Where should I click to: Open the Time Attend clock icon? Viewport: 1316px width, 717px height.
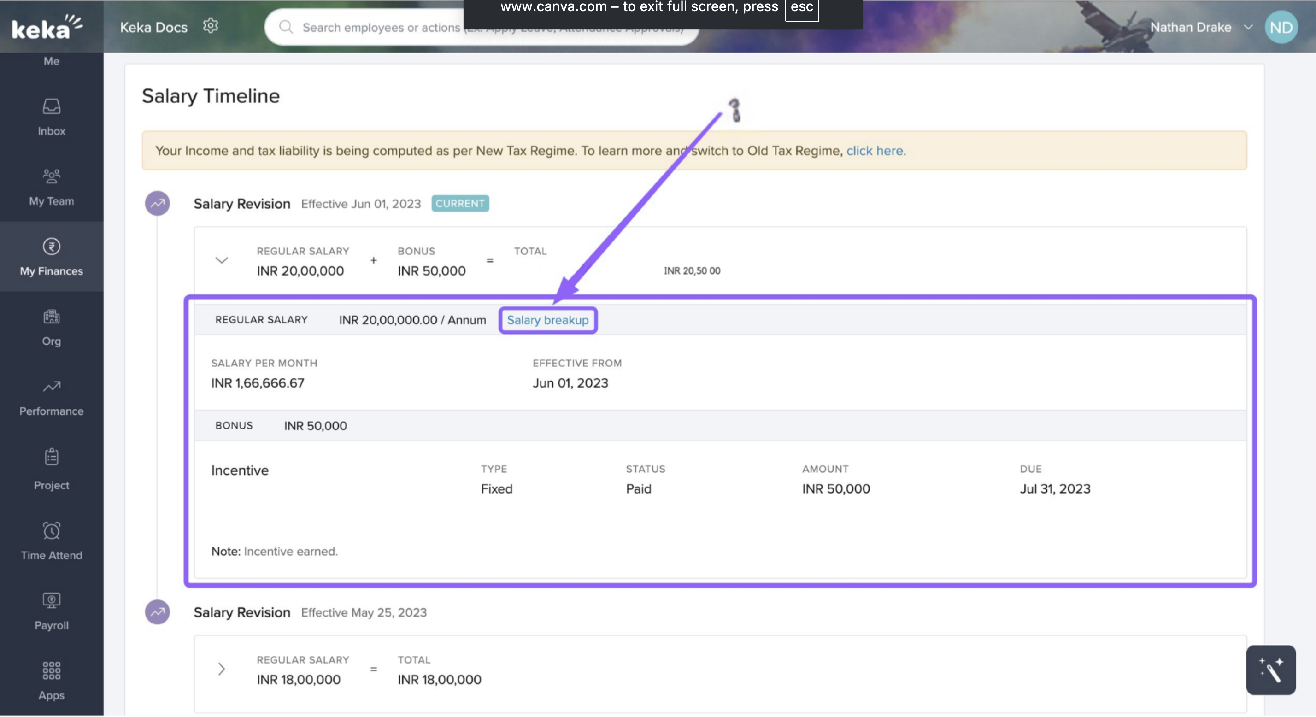51,531
